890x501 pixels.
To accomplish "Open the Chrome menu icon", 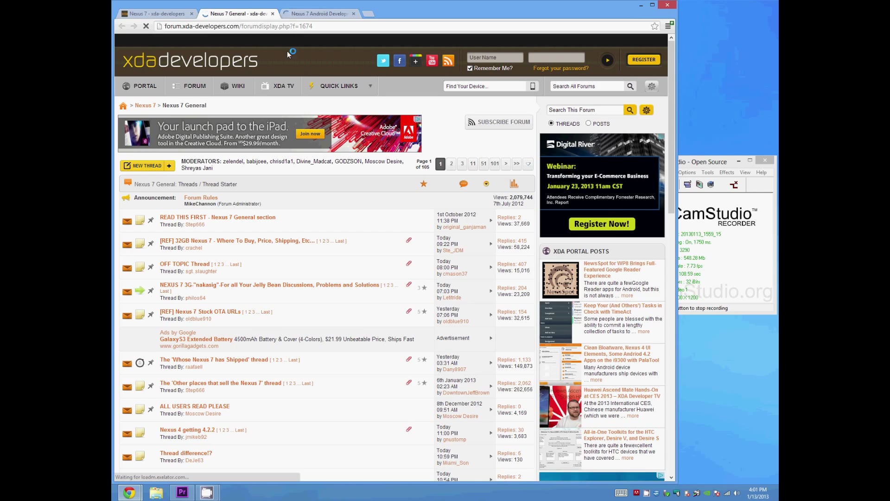I will [668, 26].
